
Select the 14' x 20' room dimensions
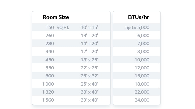(89, 44)
